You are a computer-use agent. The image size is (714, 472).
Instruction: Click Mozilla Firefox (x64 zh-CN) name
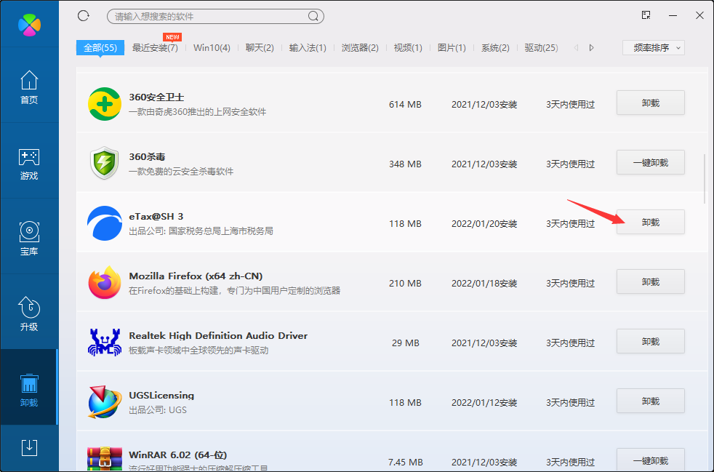tap(196, 276)
